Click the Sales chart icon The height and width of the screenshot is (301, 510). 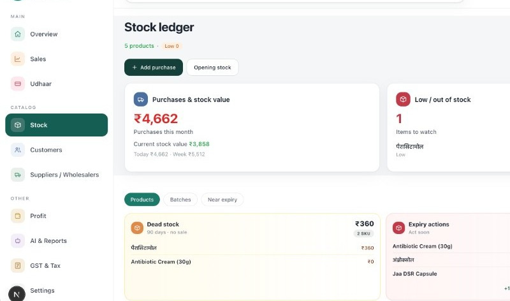click(18, 59)
